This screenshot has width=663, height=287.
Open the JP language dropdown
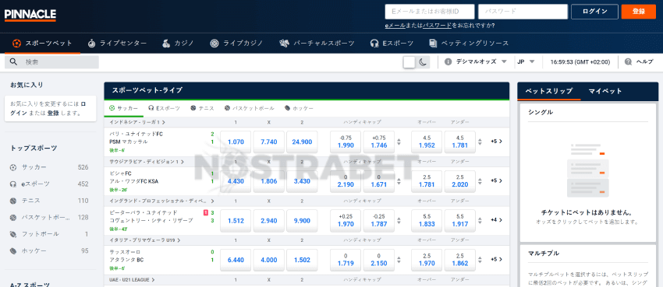point(526,61)
